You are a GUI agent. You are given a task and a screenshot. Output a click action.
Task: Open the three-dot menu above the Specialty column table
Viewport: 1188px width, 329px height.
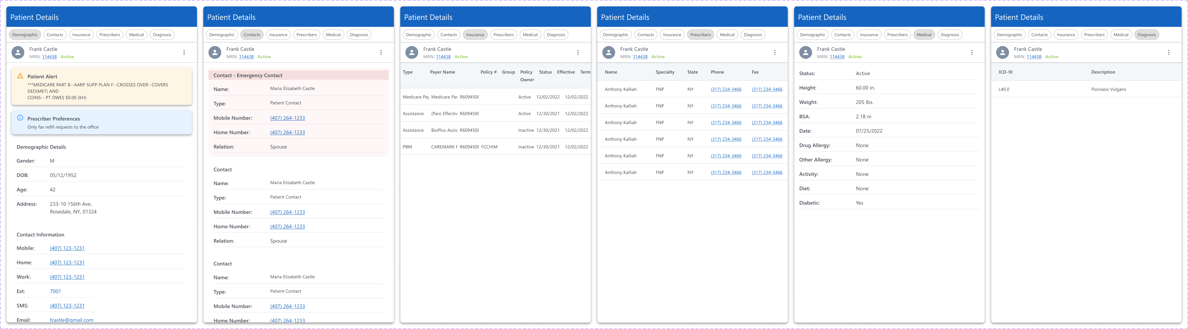click(x=775, y=52)
